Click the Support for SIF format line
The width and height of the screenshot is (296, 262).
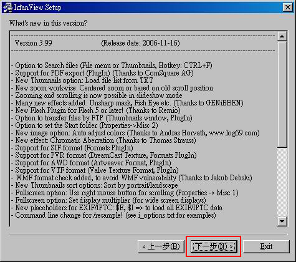pyautogui.click(x=72, y=148)
